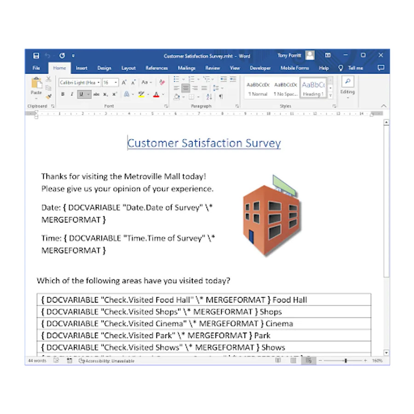Image resolution: width=414 pixels, height=414 pixels.
Task: Open the Font Color dropdown arrow
Action: tap(163, 94)
